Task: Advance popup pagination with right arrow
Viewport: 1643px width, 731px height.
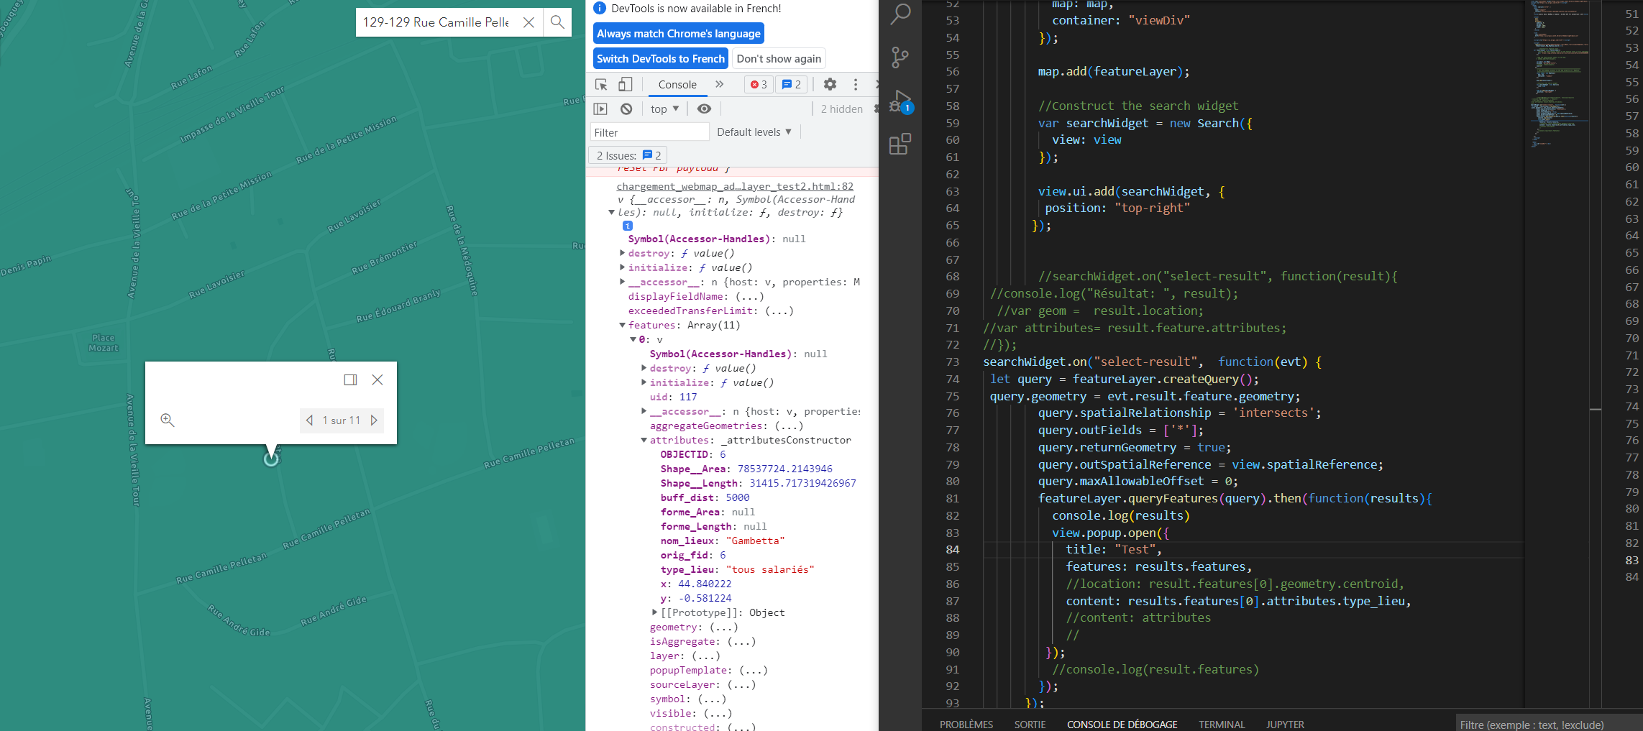Action: (374, 420)
